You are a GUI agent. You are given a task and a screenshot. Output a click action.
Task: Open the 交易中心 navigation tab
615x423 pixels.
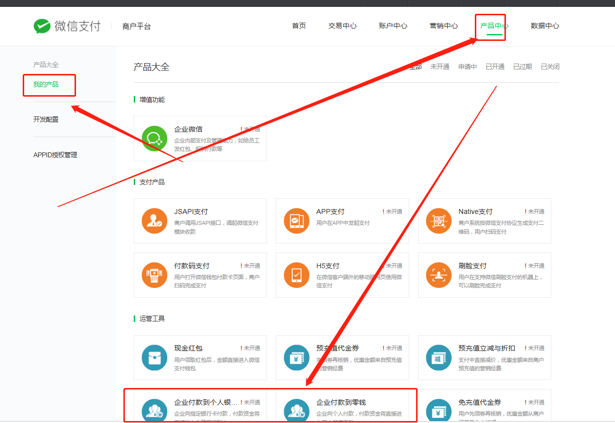[343, 26]
